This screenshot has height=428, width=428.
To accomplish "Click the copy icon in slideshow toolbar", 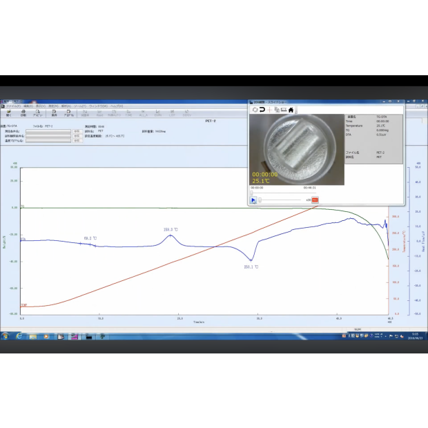I will pos(276,109).
